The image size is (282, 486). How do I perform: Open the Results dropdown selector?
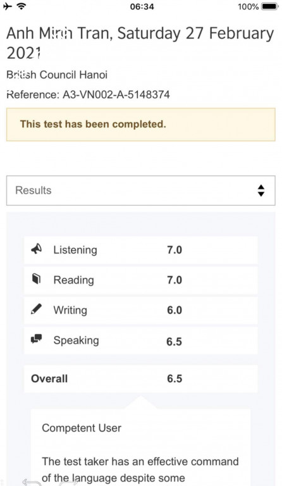click(x=141, y=190)
